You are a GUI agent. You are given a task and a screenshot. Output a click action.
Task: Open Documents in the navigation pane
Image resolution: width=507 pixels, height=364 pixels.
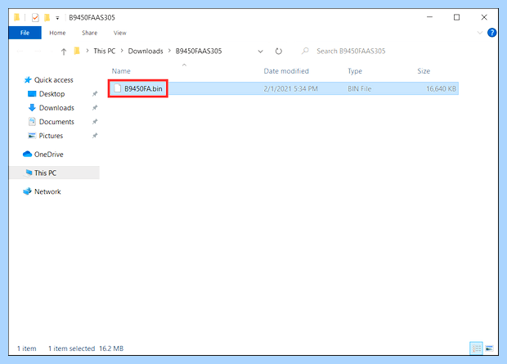(51, 122)
